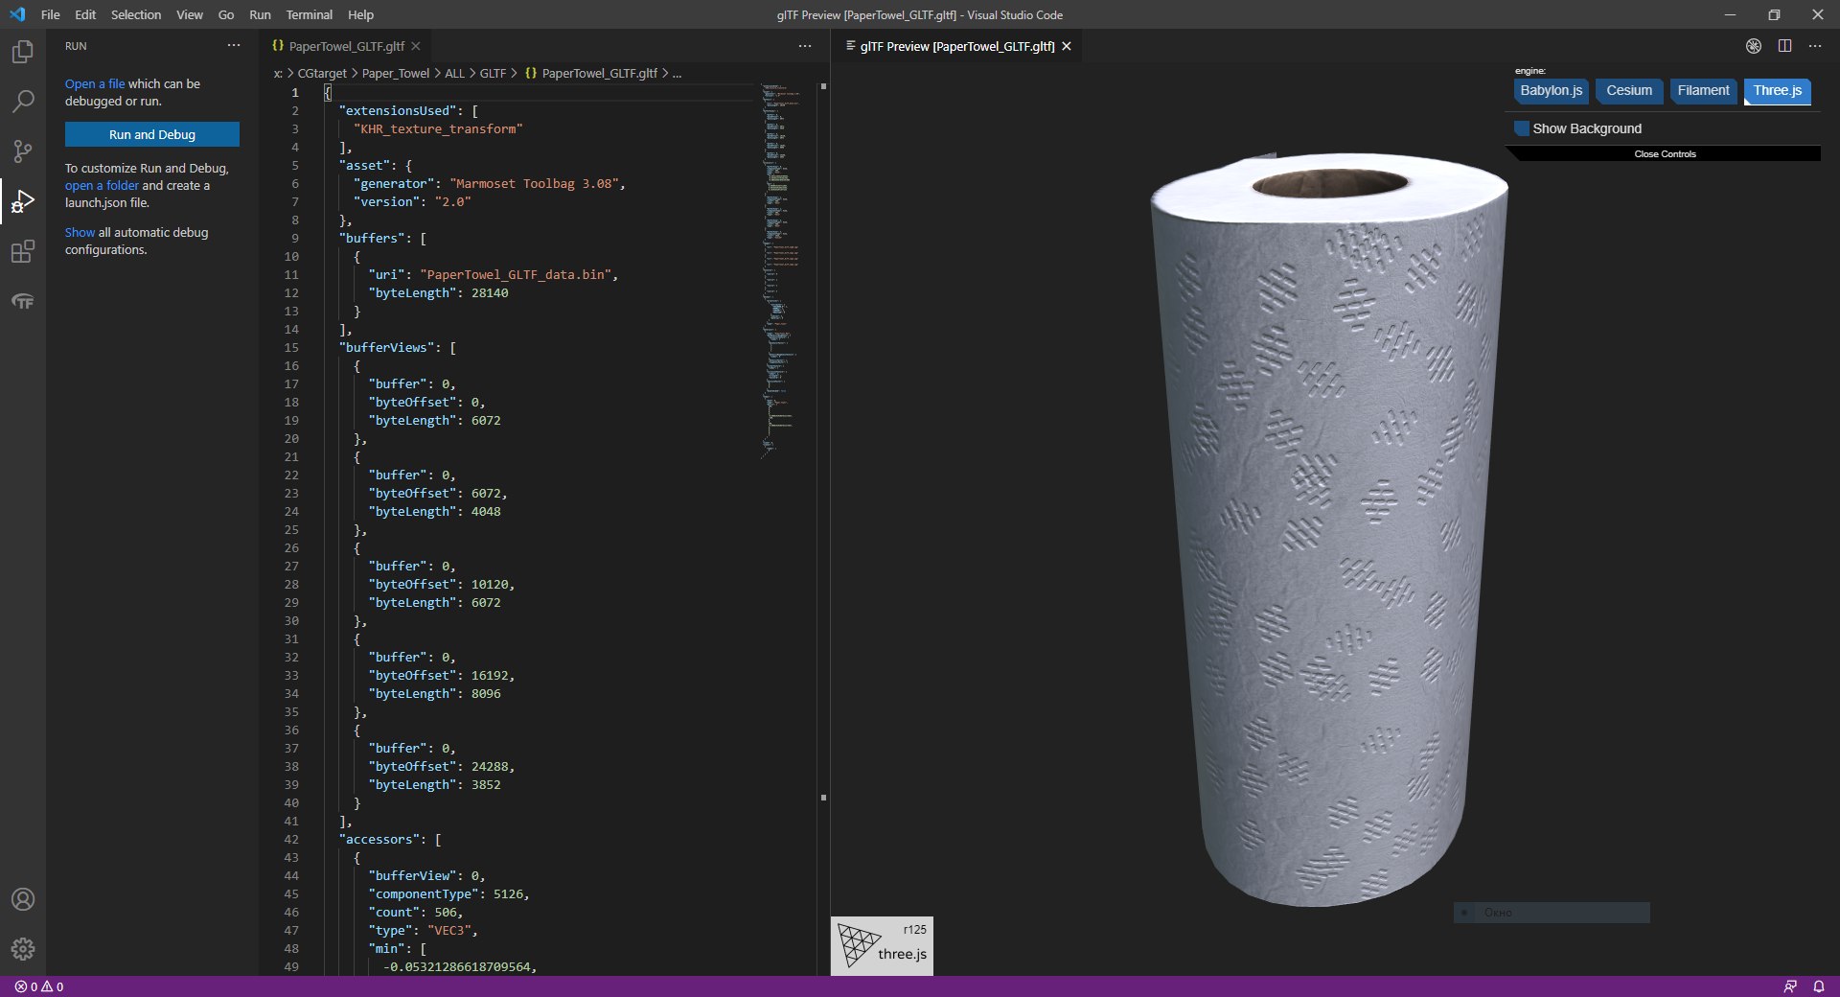Viewport: 1840px width, 997px height.
Task: Click the 'open a folder' link
Action: [x=102, y=185]
